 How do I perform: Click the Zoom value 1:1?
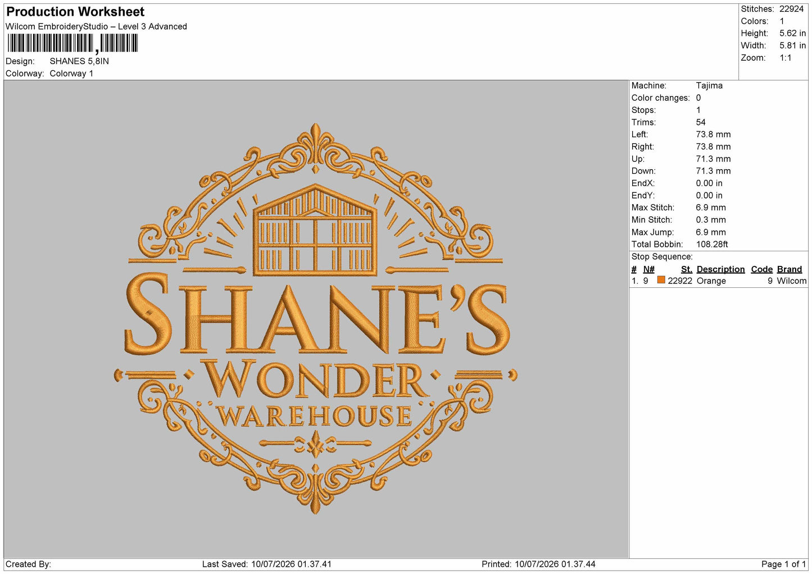click(x=785, y=58)
